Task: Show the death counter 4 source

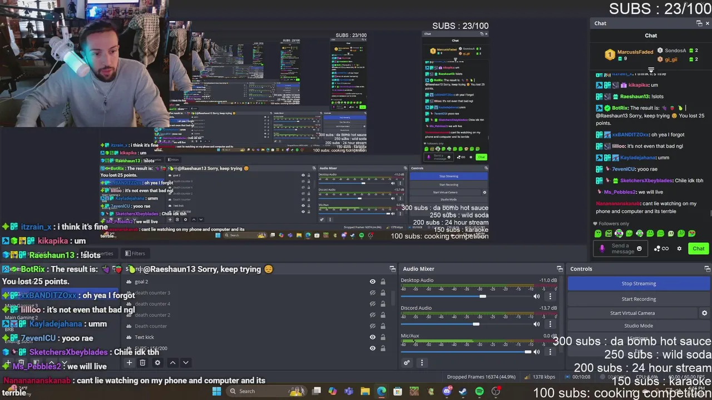Action: pyautogui.click(x=373, y=304)
